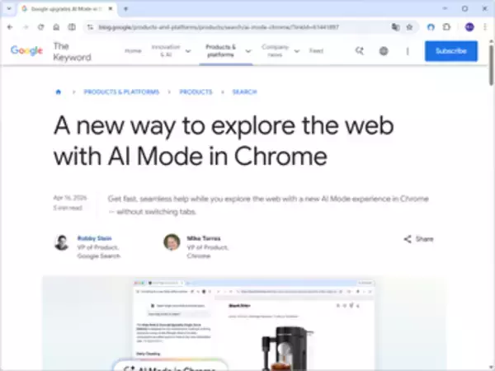Open the Extensions puzzle icon
The height and width of the screenshot is (371, 495).
[446, 27]
